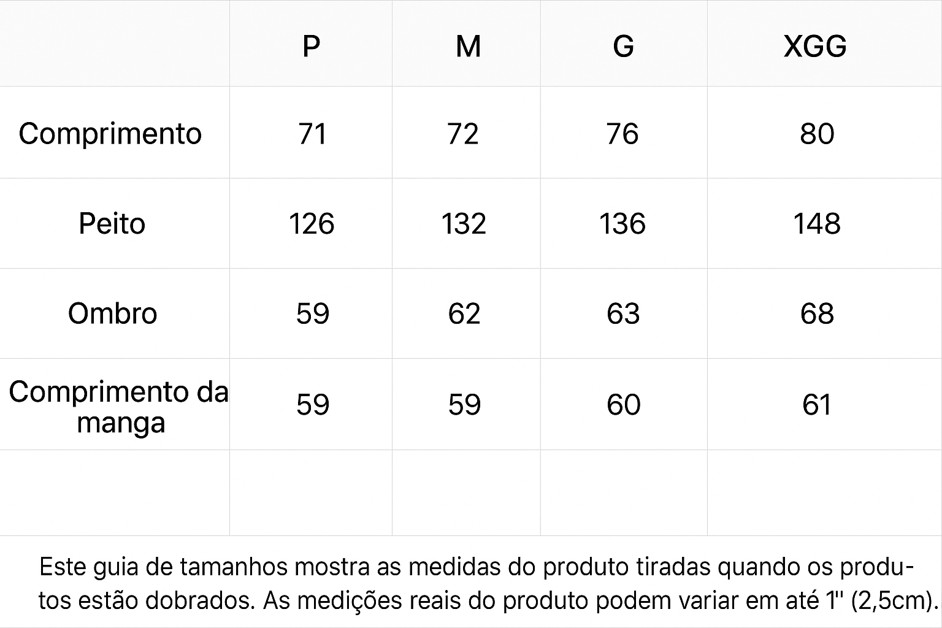Select the Comprimento row label
The width and height of the screenshot is (942, 628).
click(110, 134)
